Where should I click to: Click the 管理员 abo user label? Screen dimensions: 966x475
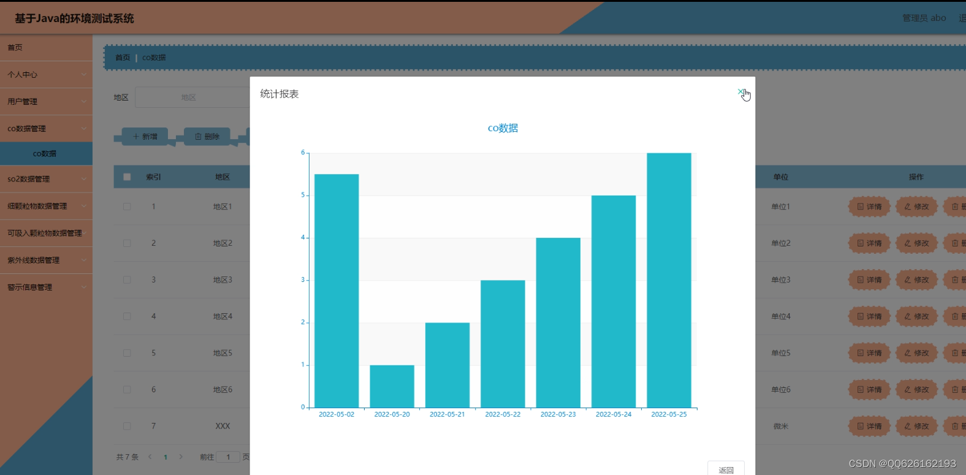click(x=924, y=18)
